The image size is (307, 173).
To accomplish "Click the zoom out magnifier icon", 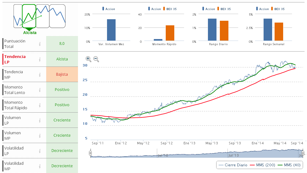I will (96, 59).
